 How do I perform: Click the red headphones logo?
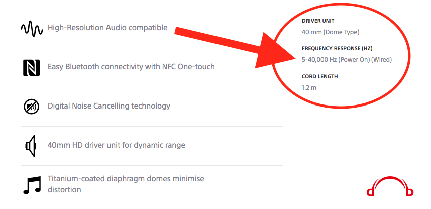coord(390,186)
